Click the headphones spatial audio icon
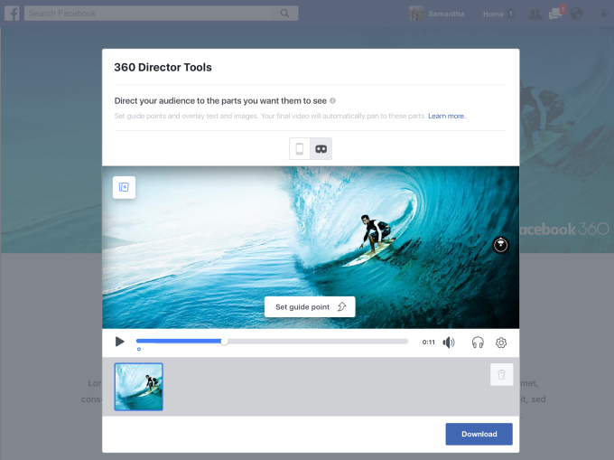This screenshot has height=460, width=614. (x=478, y=343)
